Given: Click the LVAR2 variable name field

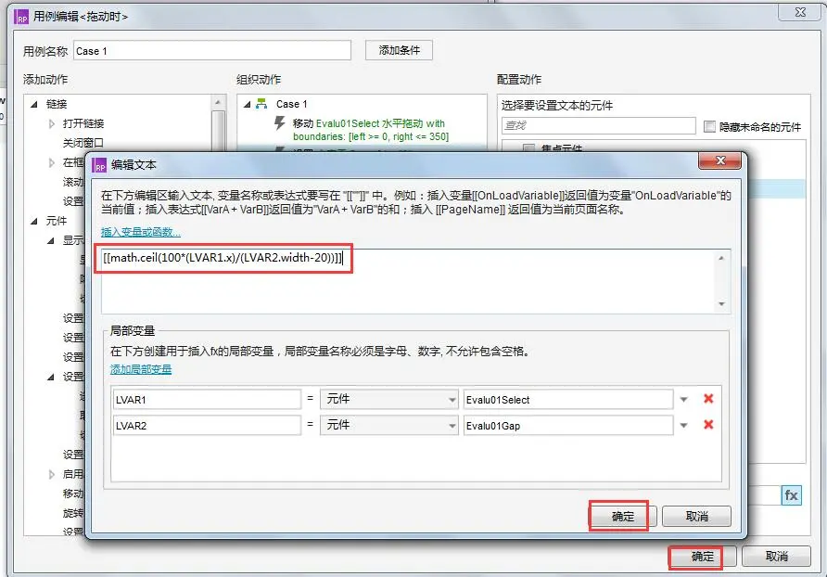Looking at the screenshot, I should point(207,425).
